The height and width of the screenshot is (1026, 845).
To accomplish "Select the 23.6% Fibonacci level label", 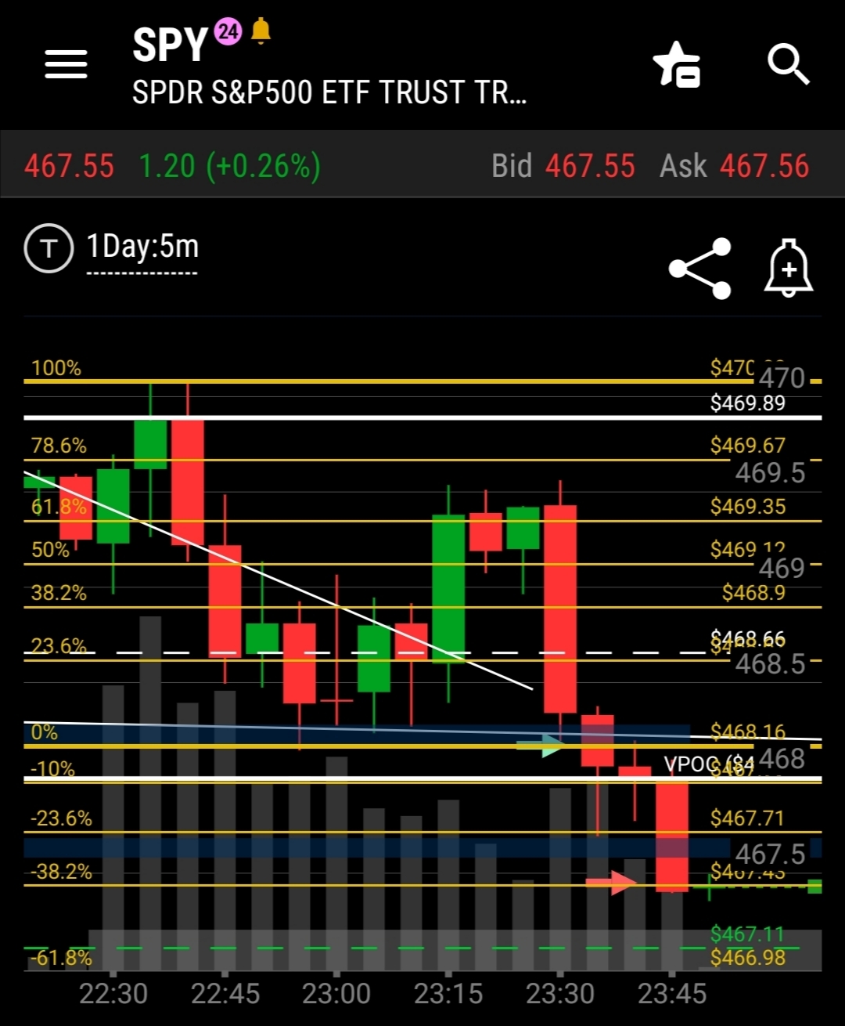I will 59,646.
